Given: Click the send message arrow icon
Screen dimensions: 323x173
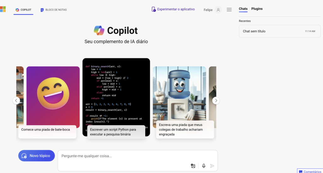Looking at the screenshot, I should coord(212,166).
